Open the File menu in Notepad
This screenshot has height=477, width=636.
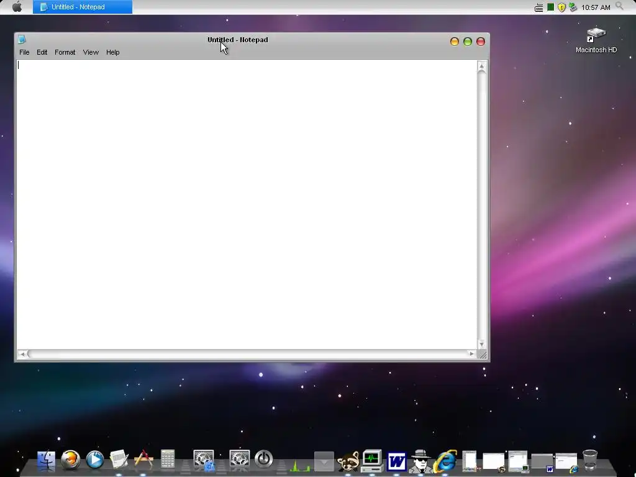(x=24, y=52)
